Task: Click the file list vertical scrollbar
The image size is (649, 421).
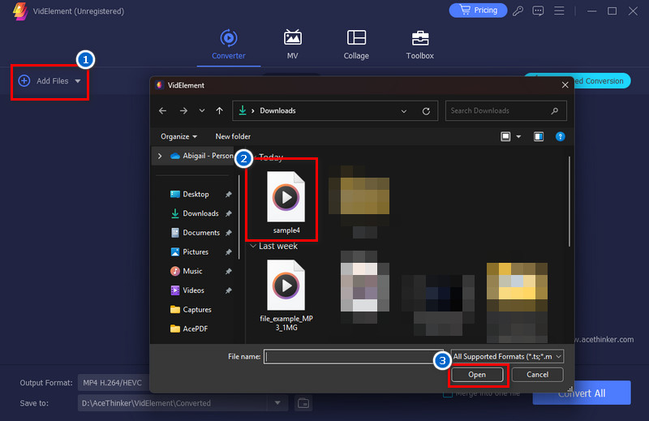Action: click(x=569, y=202)
